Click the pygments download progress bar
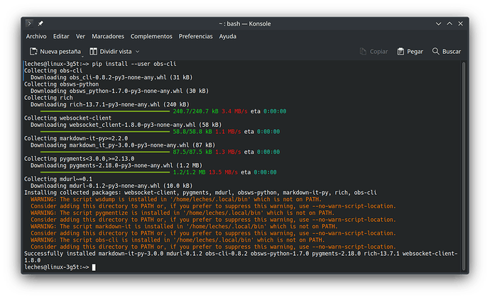The width and height of the screenshot is (490, 299). tap(105, 172)
